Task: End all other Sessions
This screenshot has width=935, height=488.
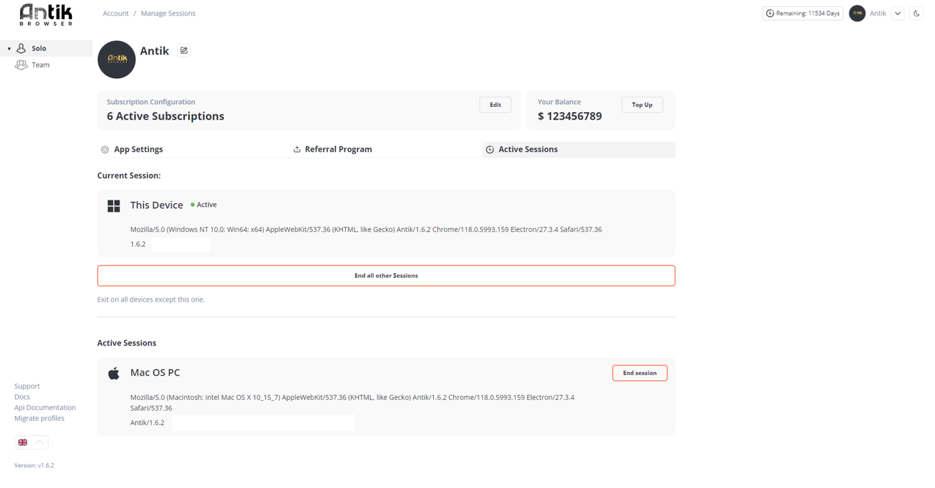Action: (x=386, y=276)
